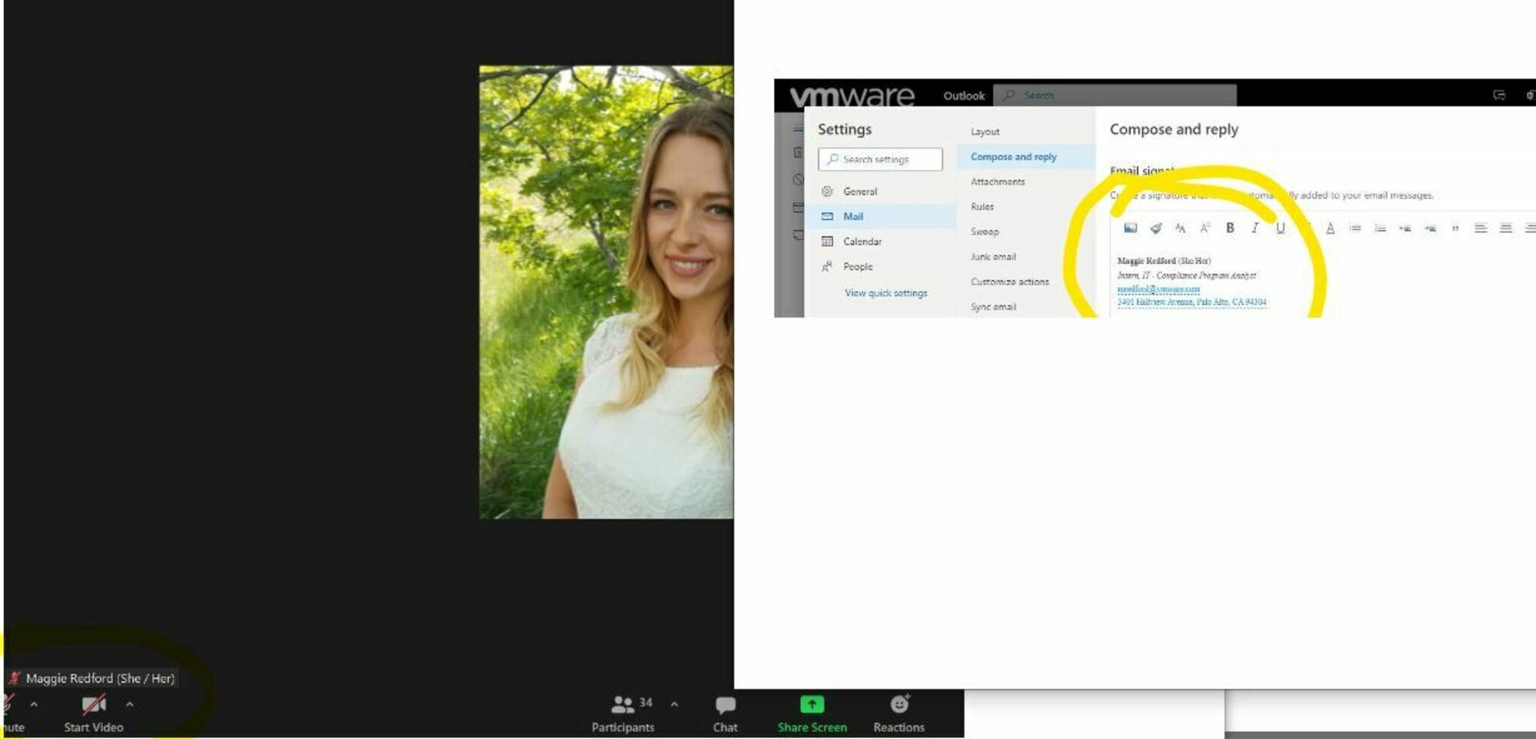This screenshot has width=1536, height=739.
Task: Change the signature font color
Action: [x=1330, y=229]
